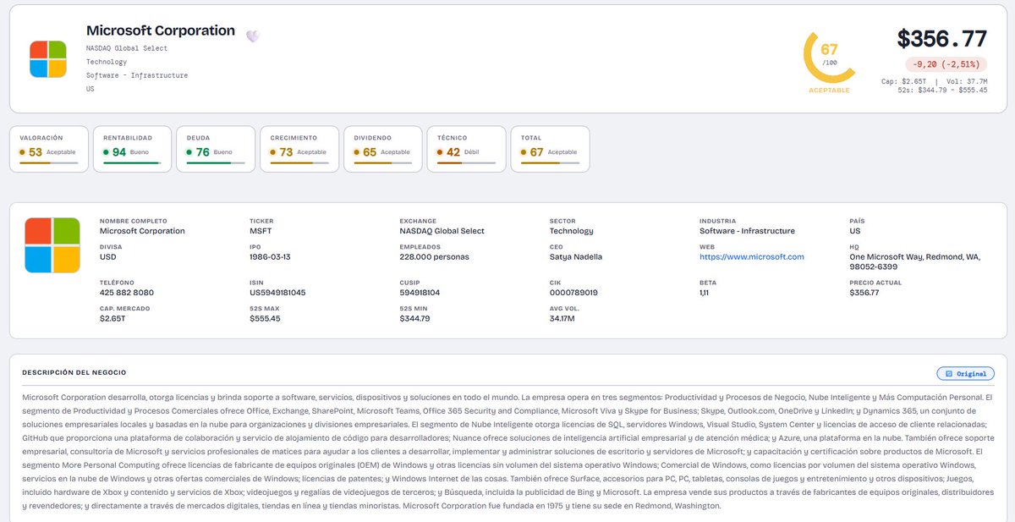Click the HQ address One Microsoft Way

point(915,261)
